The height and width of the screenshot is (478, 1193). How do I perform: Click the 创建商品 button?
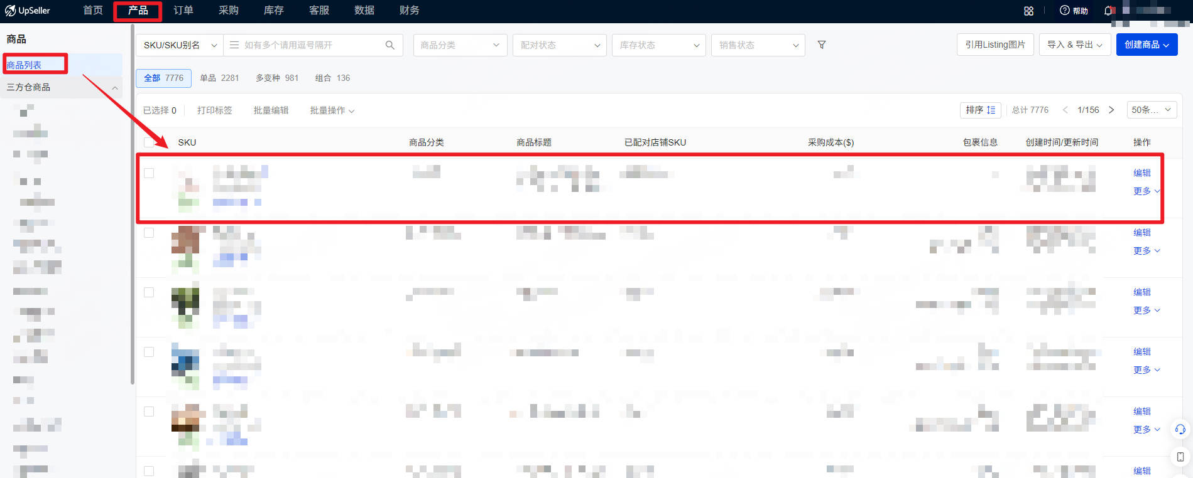coord(1147,45)
